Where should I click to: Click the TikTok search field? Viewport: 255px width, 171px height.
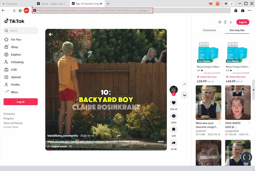coord(21,31)
